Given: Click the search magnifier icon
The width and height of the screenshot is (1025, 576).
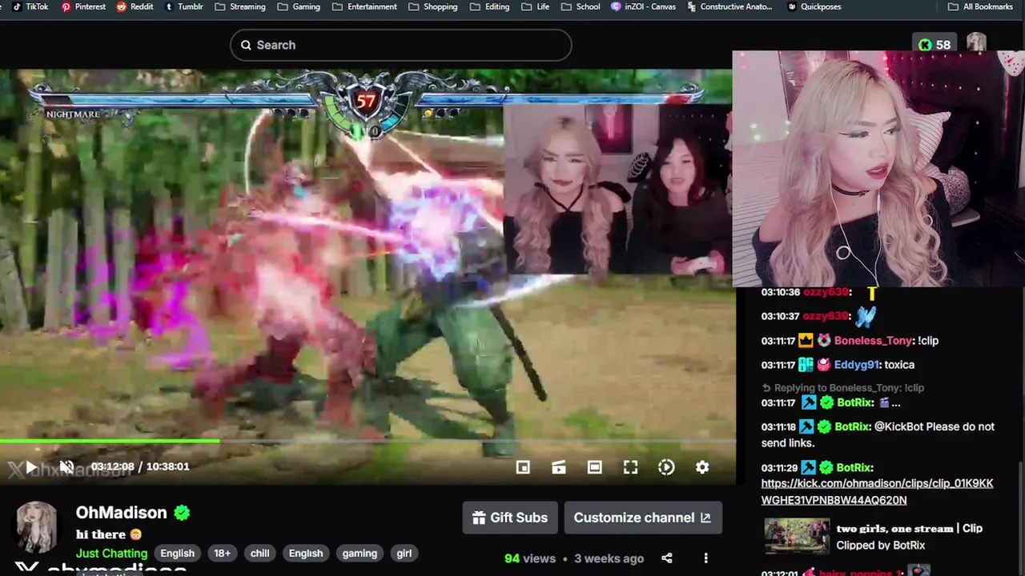Looking at the screenshot, I should coord(246,45).
